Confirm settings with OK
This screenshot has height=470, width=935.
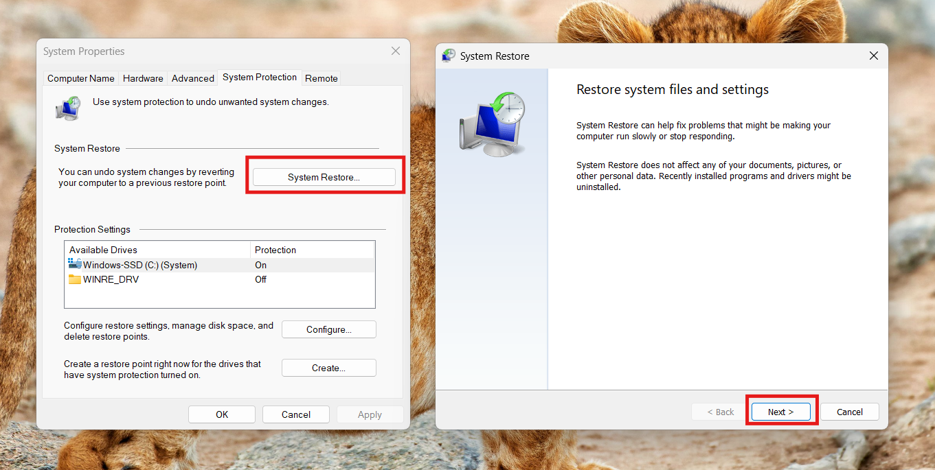[221, 414]
